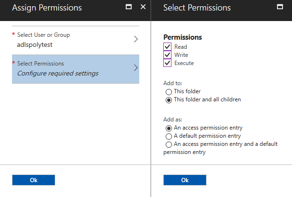Image resolution: width=292 pixels, height=197 pixels.
Task: Choose 'This folder and all children' option
Action: click(x=169, y=100)
